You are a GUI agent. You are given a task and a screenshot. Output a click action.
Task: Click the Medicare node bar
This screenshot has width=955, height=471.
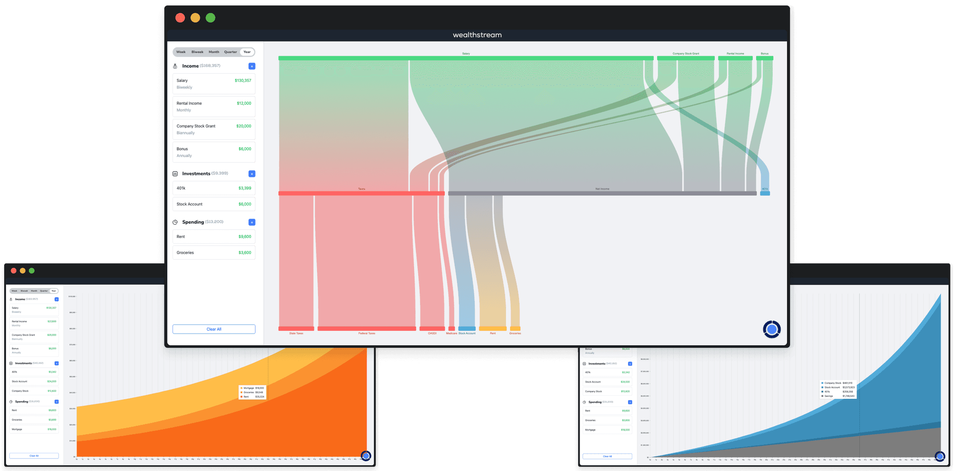point(451,329)
